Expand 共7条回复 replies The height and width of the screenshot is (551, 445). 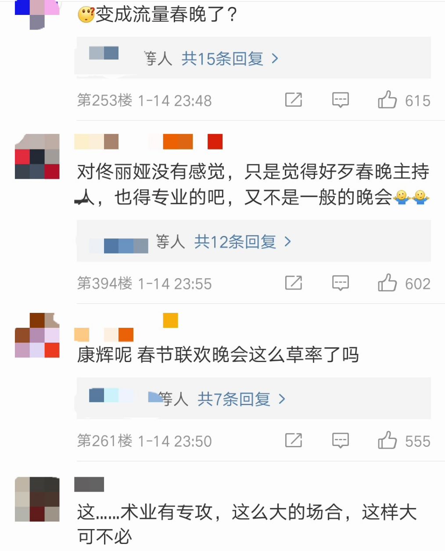(x=241, y=399)
